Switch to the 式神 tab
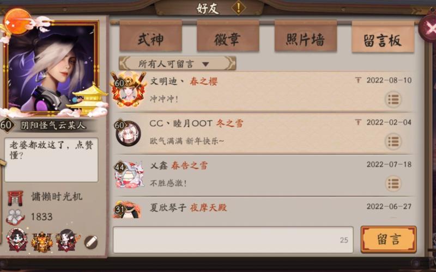The height and width of the screenshot is (272, 436). click(151, 36)
